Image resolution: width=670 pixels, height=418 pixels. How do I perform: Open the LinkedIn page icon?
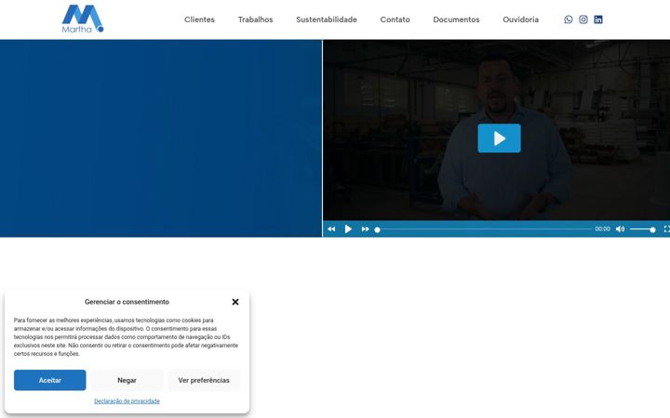coord(598,20)
